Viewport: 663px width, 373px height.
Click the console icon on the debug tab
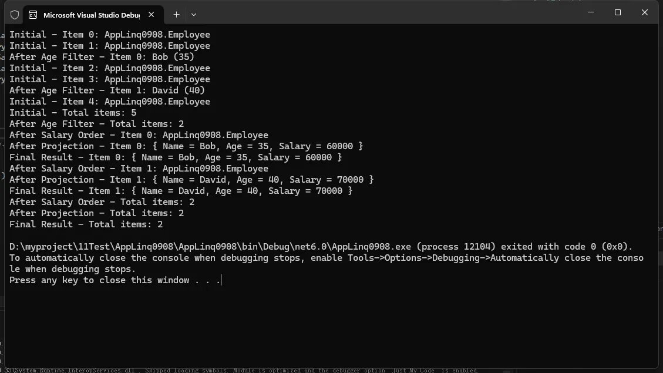[x=33, y=15]
